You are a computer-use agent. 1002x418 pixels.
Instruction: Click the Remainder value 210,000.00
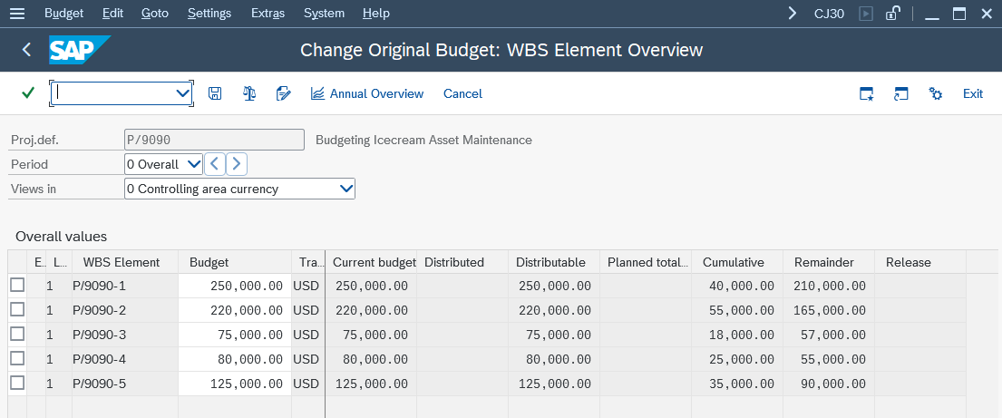tap(828, 286)
